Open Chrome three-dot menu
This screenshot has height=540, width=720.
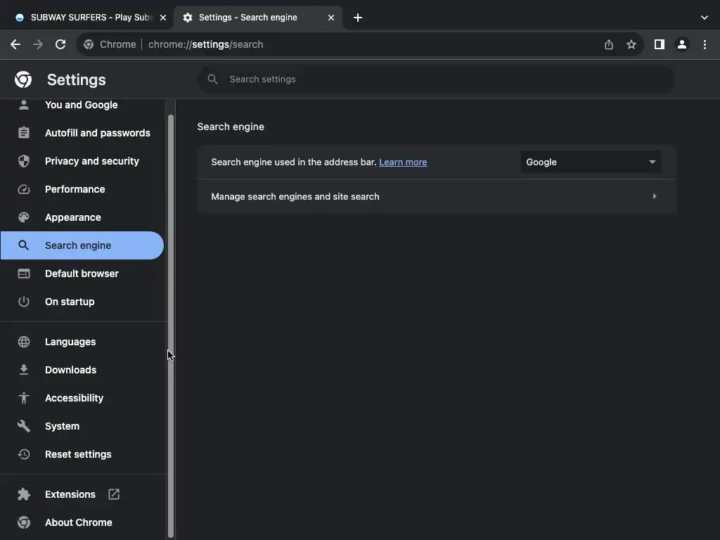[x=705, y=44]
